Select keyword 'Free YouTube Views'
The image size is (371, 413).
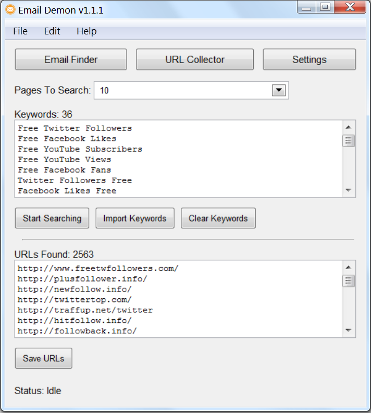coord(64,160)
